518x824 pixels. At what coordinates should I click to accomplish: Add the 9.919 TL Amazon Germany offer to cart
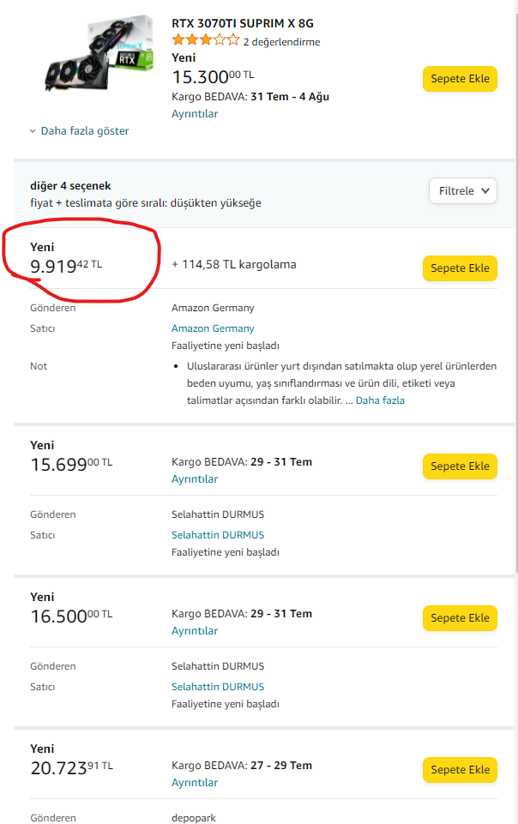pyautogui.click(x=460, y=268)
